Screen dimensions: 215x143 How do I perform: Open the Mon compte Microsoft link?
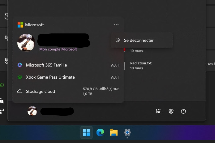coord(58,49)
